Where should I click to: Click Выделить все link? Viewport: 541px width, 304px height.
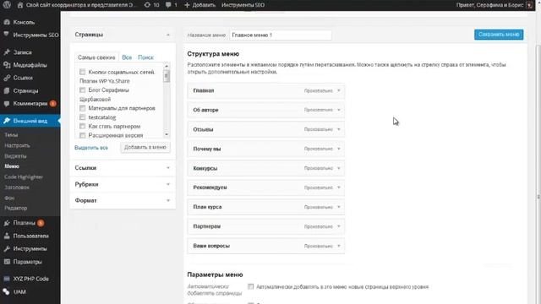point(91,148)
